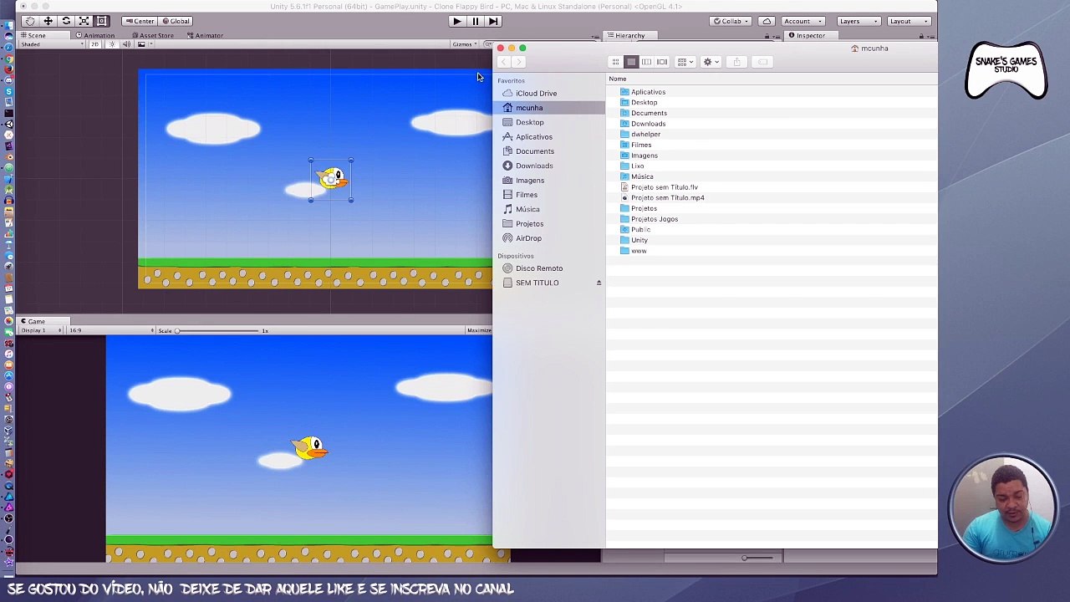This screenshot has height=602, width=1070.
Task: Open the Gizmos dropdown in Scene view
Action: point(464,44)
